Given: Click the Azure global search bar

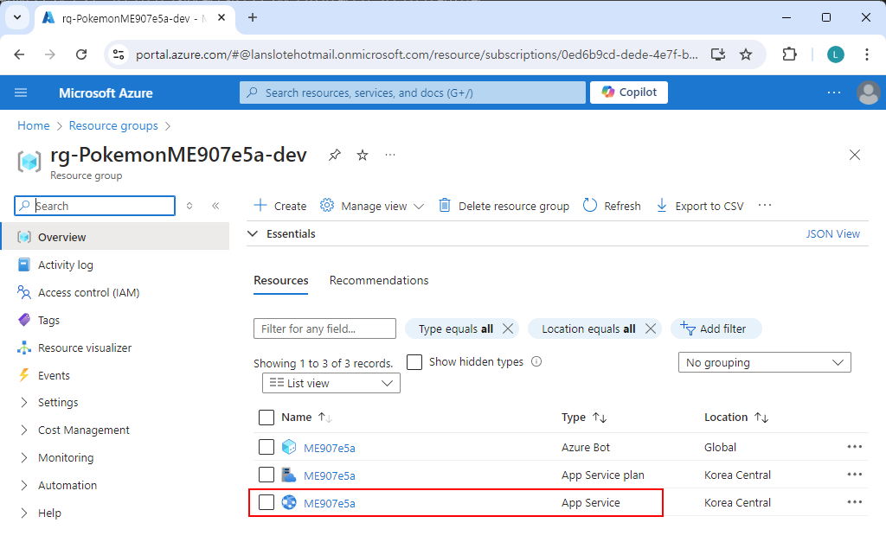Looking at the screenshot, I should pos(413,92).
